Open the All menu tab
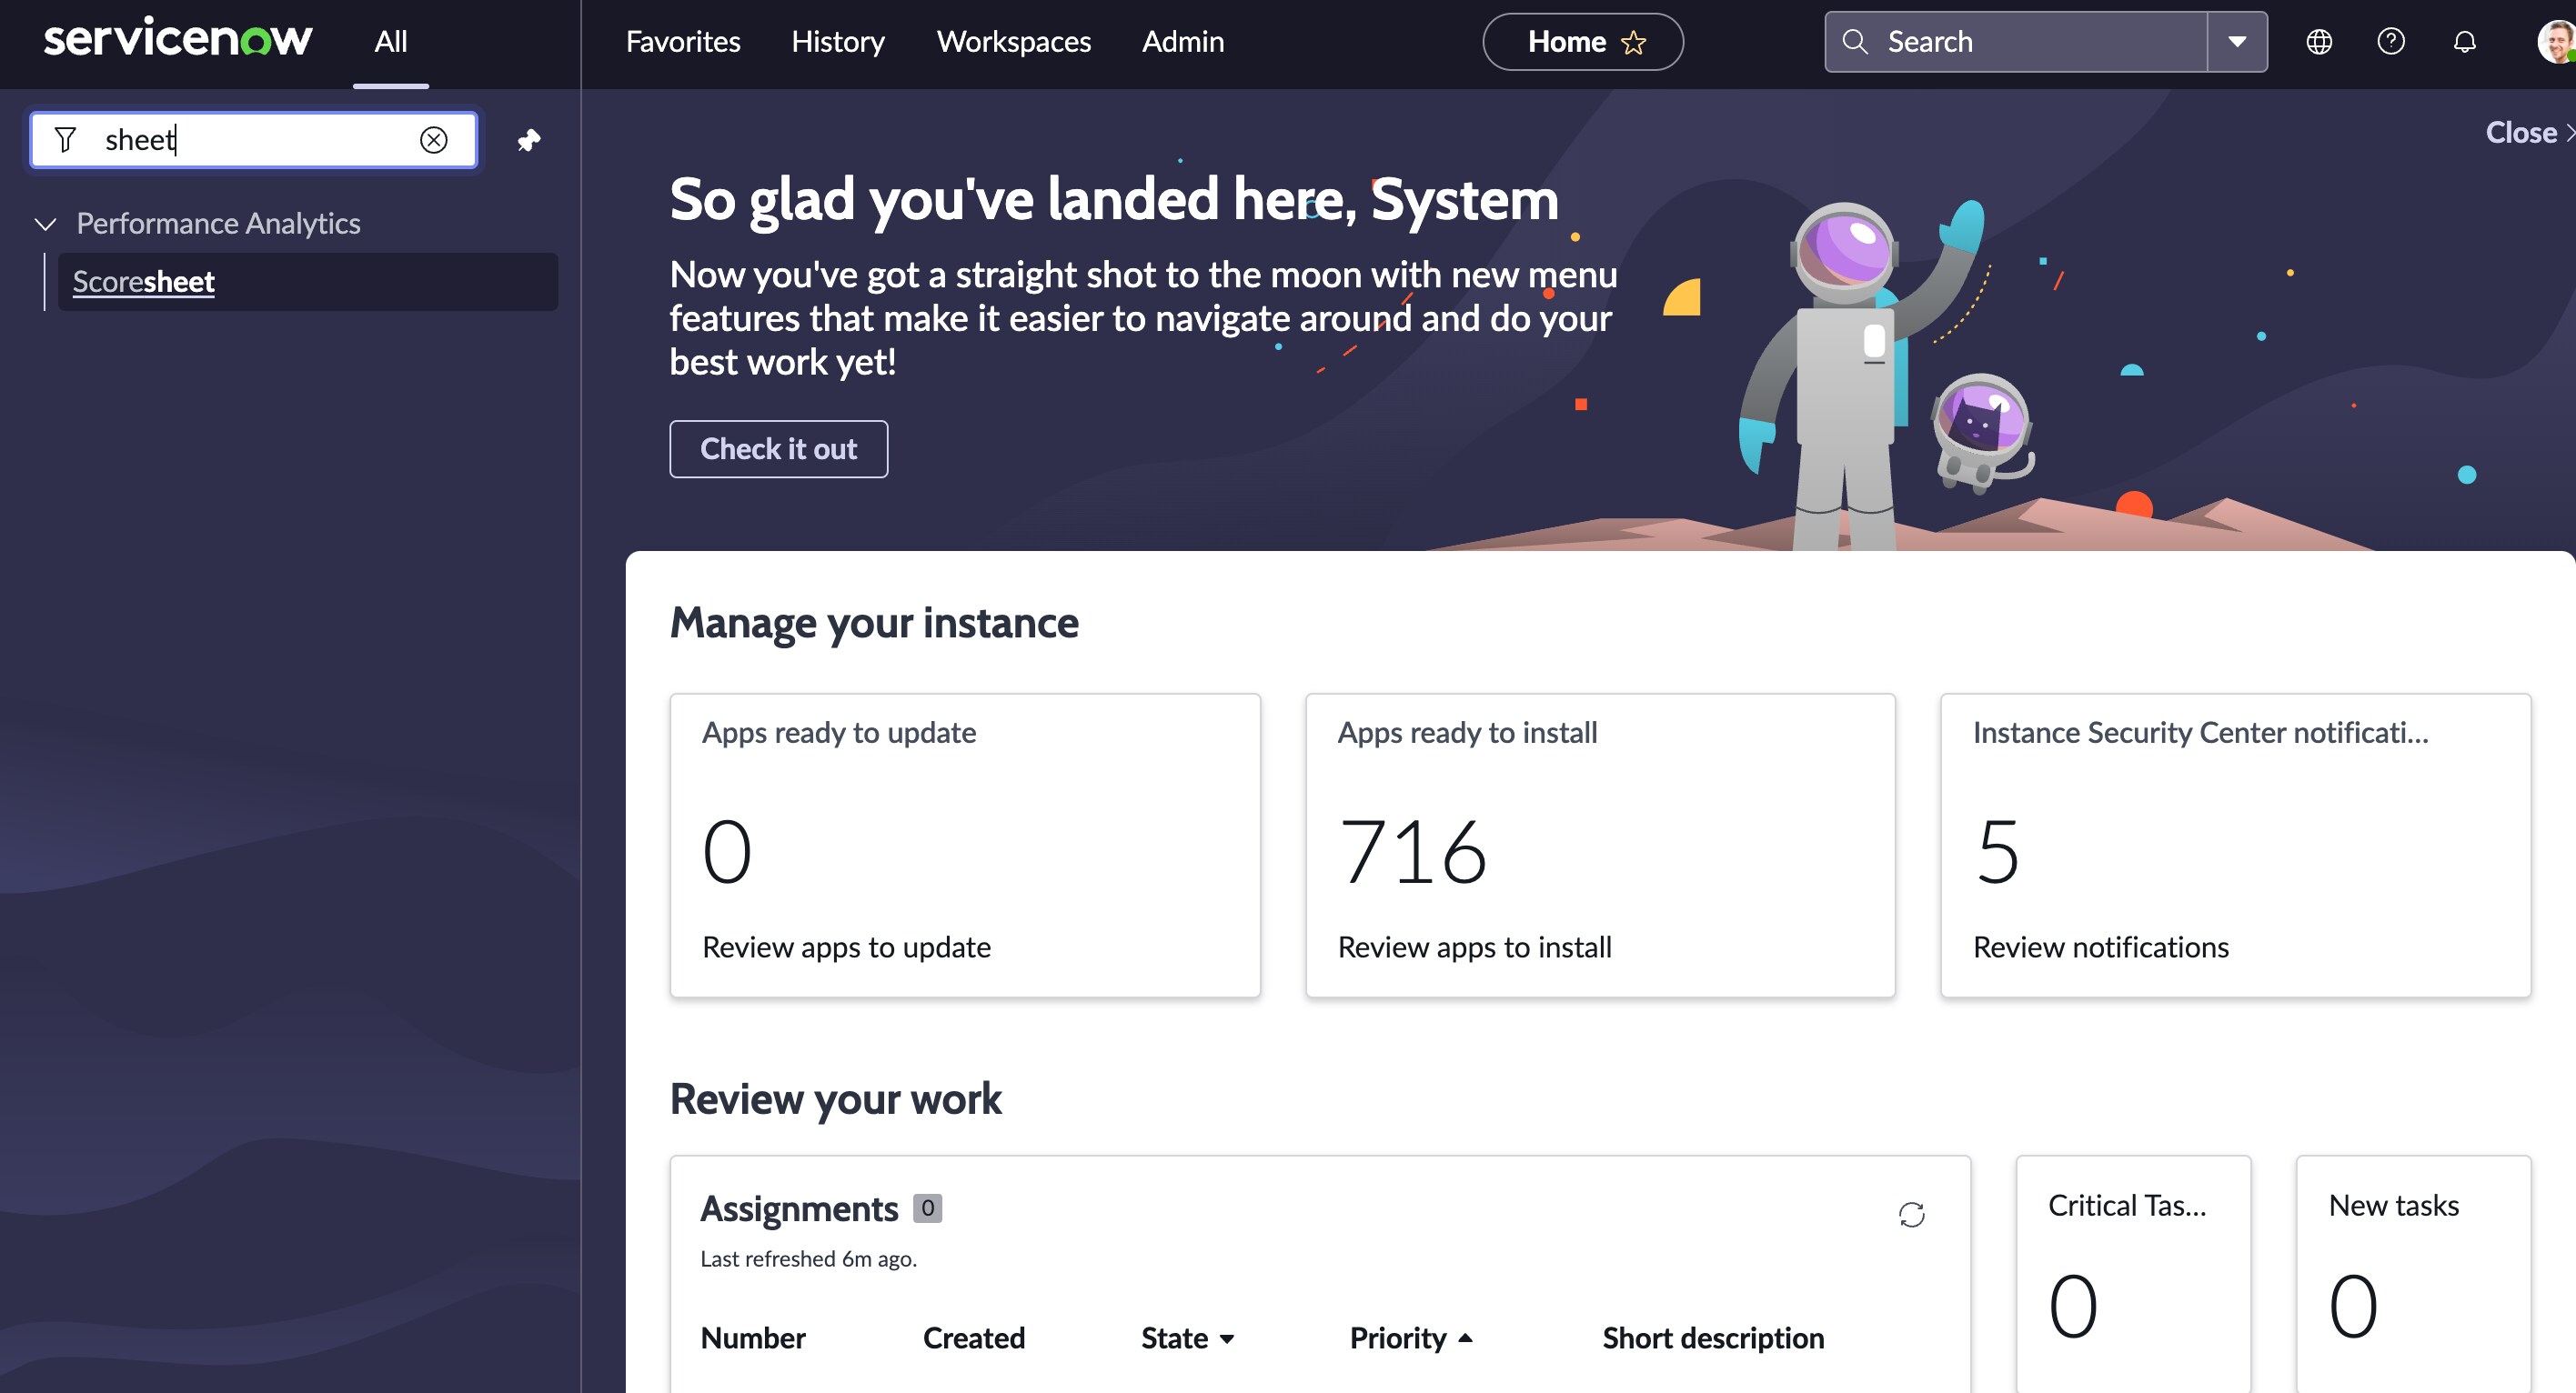The height and width of the screenshot is (1393, 2576). (391, 42)
